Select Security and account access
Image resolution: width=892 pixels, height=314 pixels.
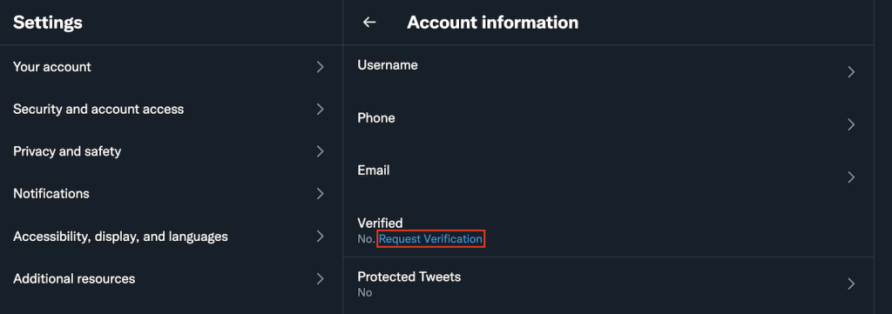tap(172, 109)
